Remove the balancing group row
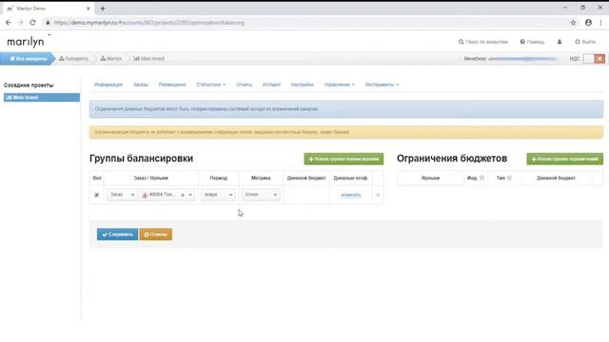The image size is (609, 342). tap(378, 195)
